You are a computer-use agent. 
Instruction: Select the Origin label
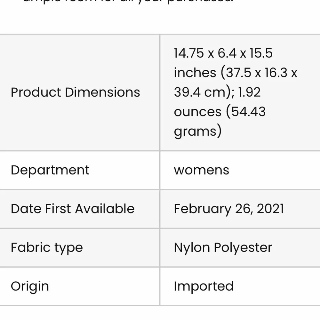(30, 286)
